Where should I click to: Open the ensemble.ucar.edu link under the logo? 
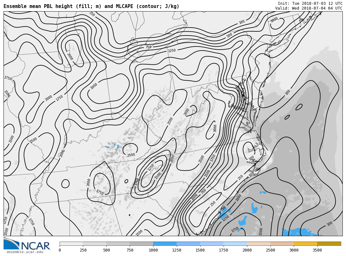pyautogui.click(x=25, y=252)
